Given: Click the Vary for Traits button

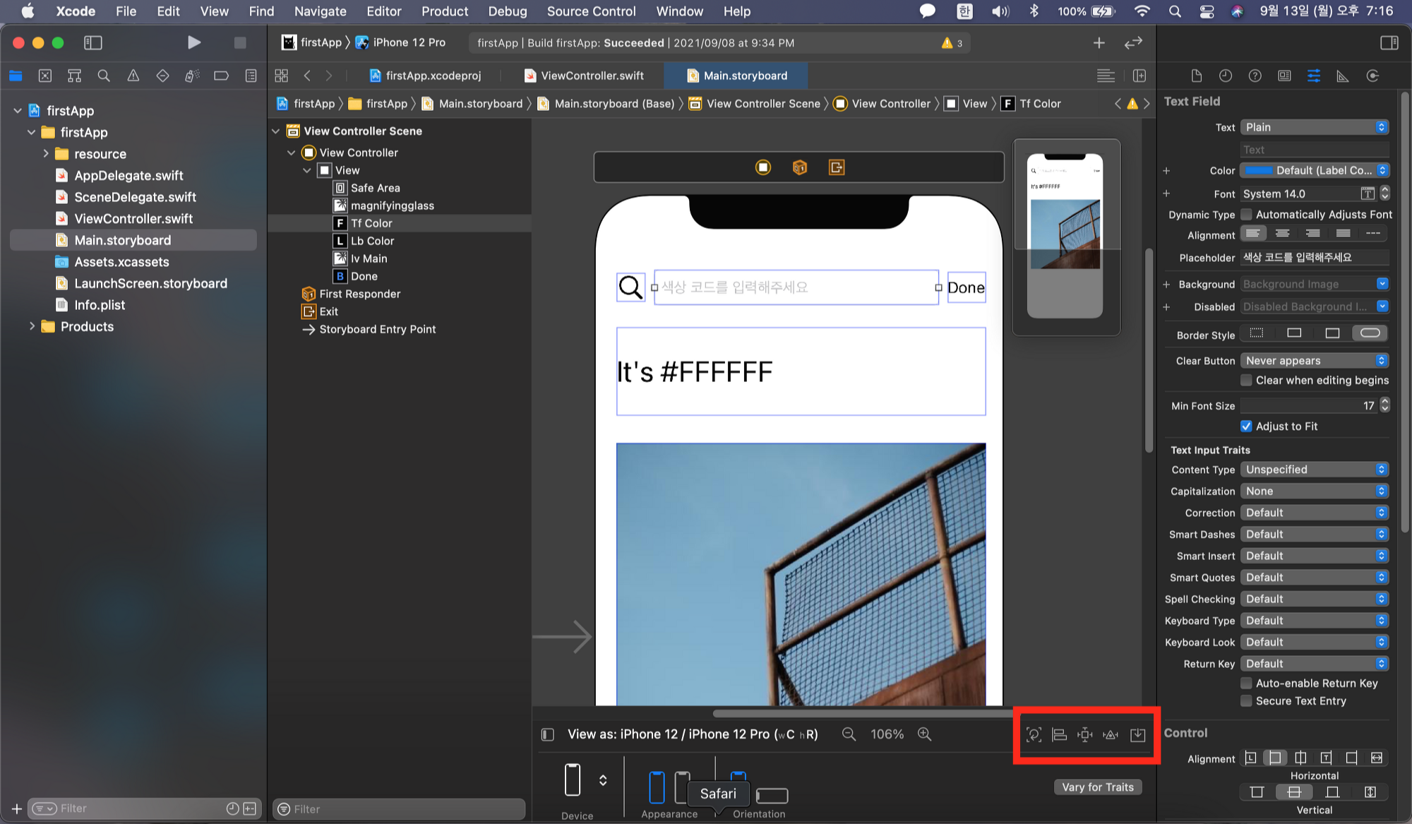Looking at the screenshot, I should point(1097,787).
